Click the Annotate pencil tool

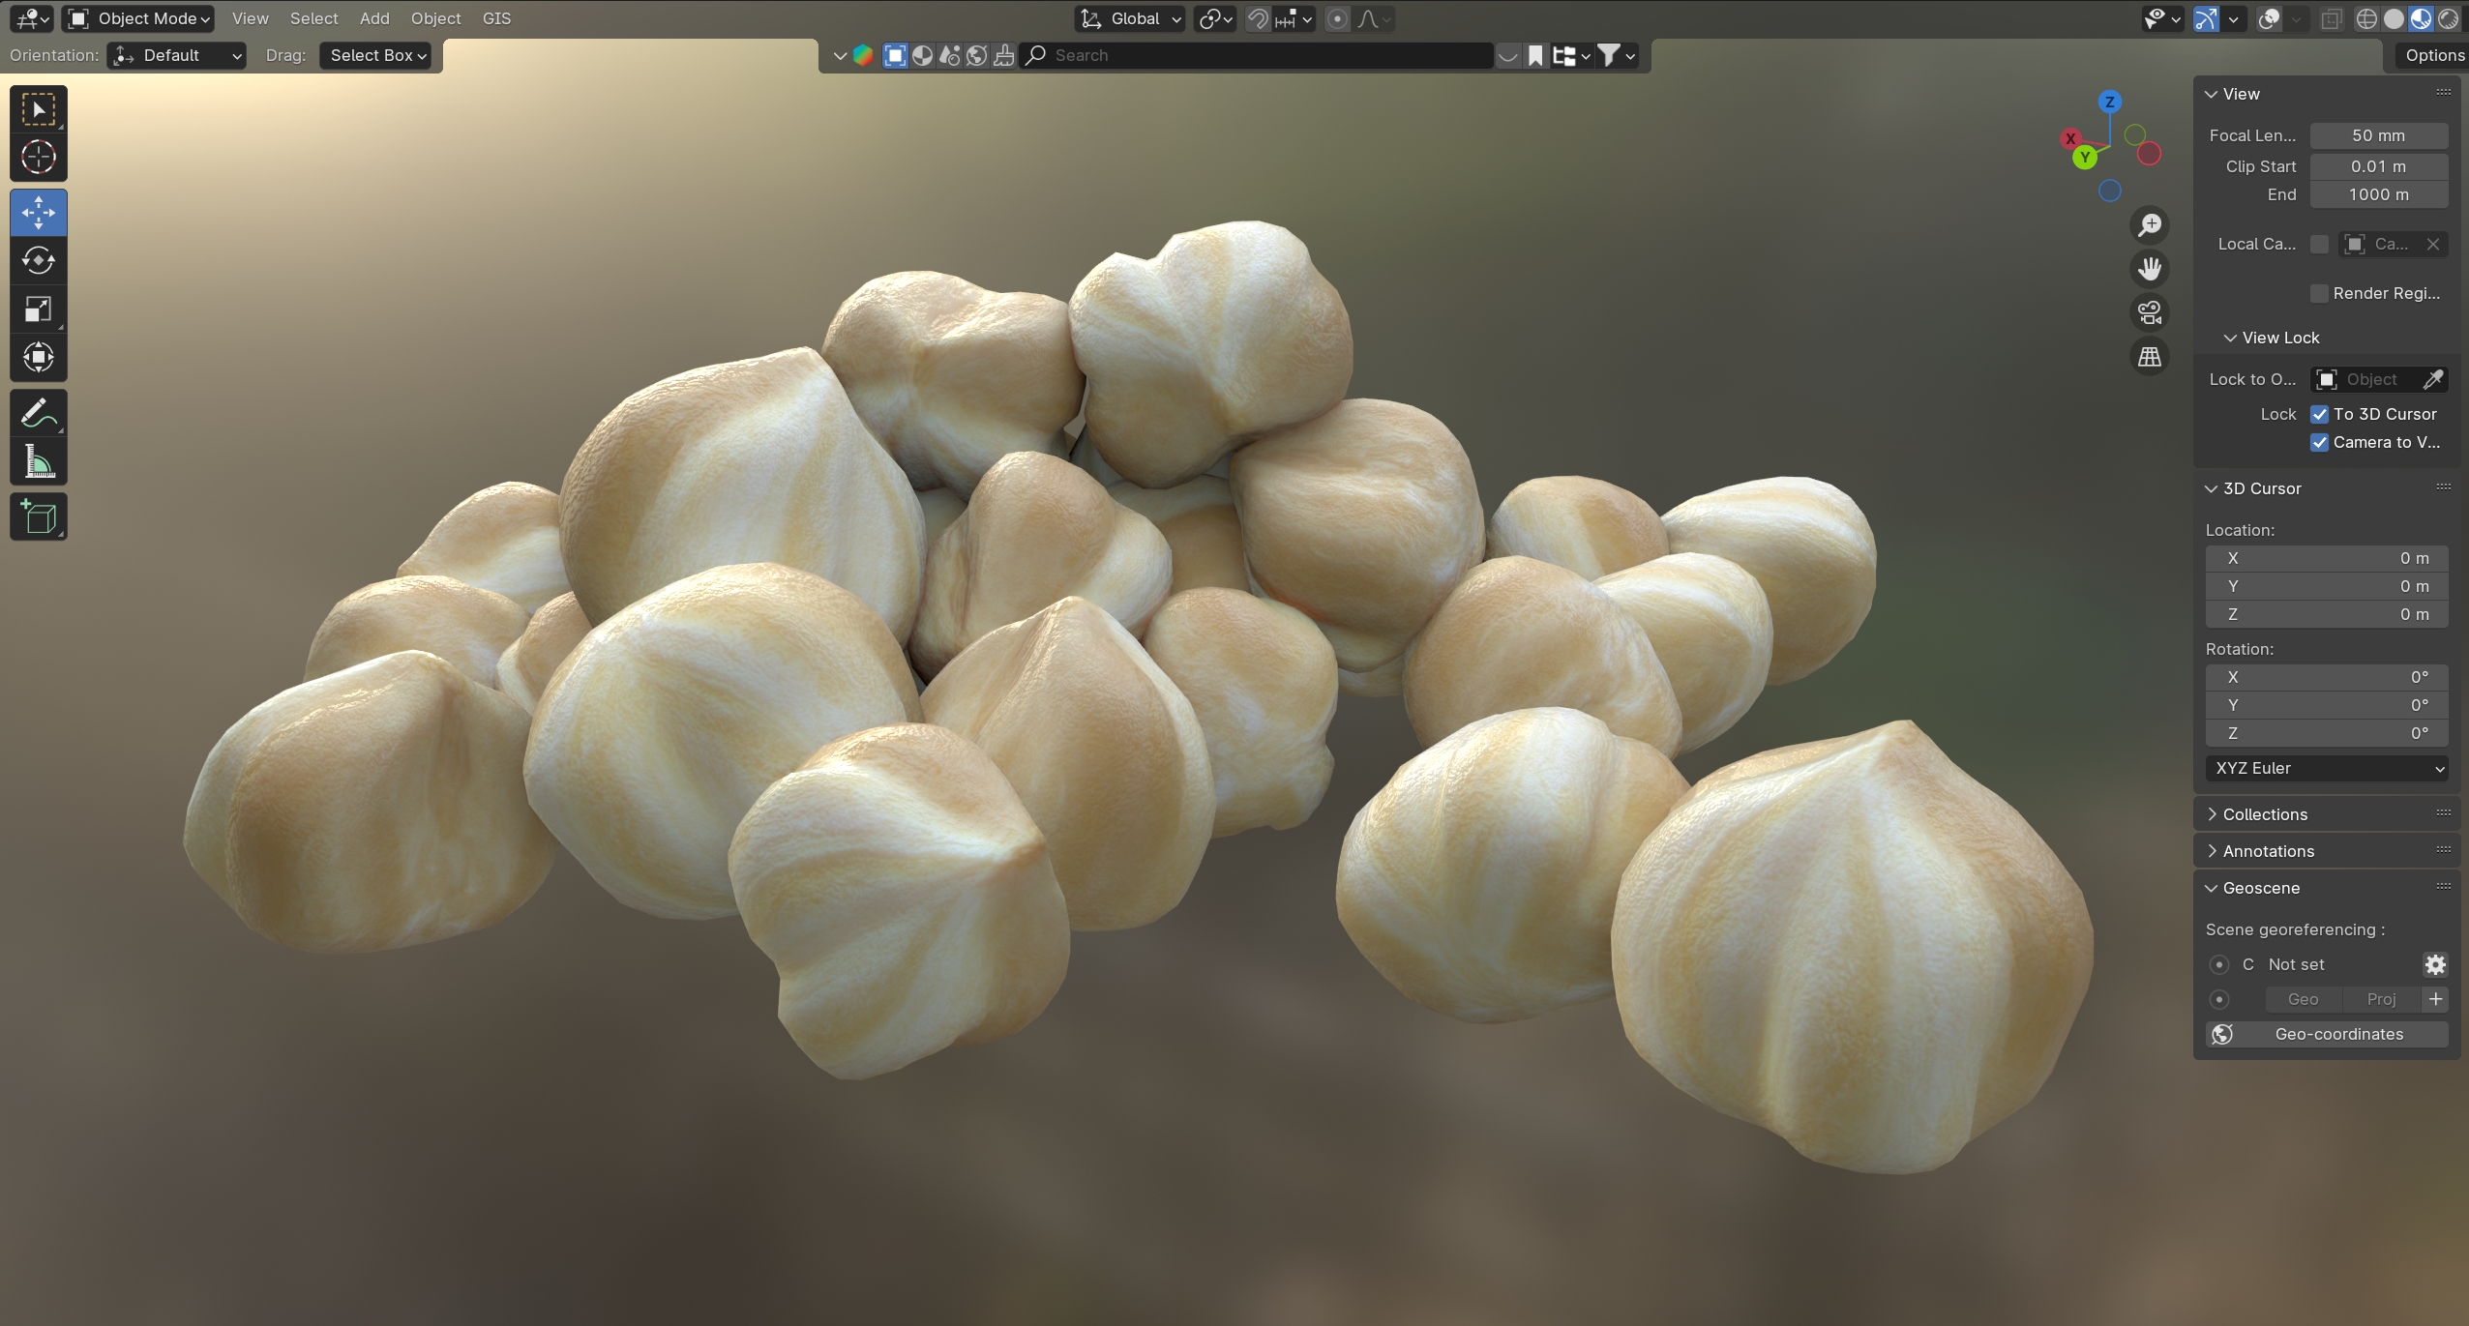(39, 414)
